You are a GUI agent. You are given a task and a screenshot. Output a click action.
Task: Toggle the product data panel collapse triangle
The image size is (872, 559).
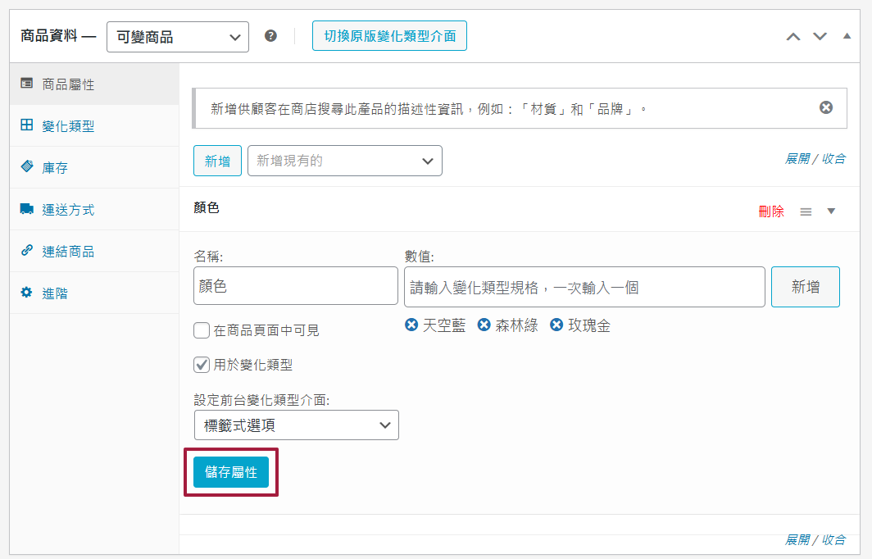[x=847, y=37]
